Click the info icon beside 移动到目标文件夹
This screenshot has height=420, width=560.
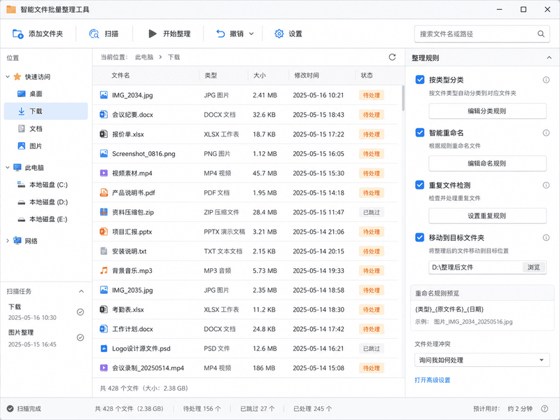(546, 237)
